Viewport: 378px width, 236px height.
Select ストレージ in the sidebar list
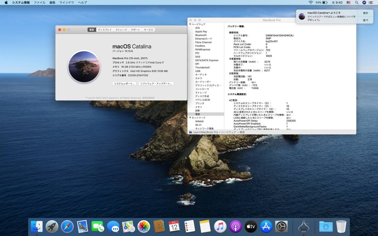click(x=201, y=93)
